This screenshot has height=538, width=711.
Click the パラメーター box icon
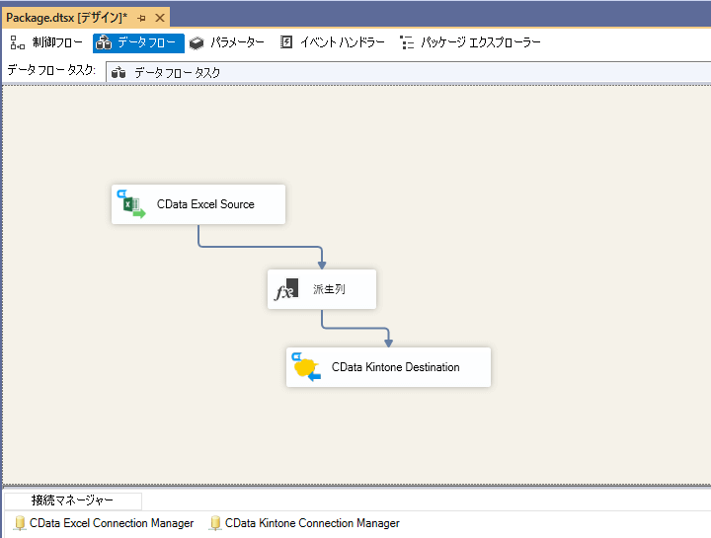[x=197, y=43]
